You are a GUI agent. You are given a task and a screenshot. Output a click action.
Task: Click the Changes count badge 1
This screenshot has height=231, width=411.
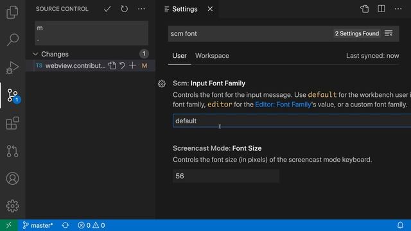pyautogui.click(x=144, y=54)
